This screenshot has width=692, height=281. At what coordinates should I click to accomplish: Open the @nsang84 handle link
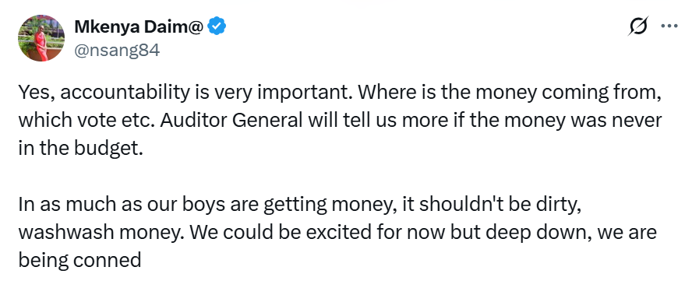click(117, 51)
